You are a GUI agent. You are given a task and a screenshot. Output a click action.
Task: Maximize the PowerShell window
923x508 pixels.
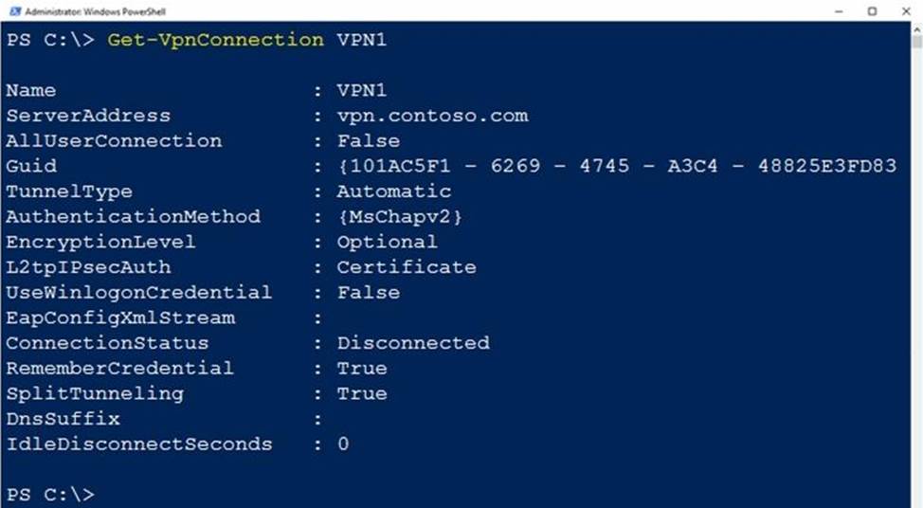[x=872, y=10]
